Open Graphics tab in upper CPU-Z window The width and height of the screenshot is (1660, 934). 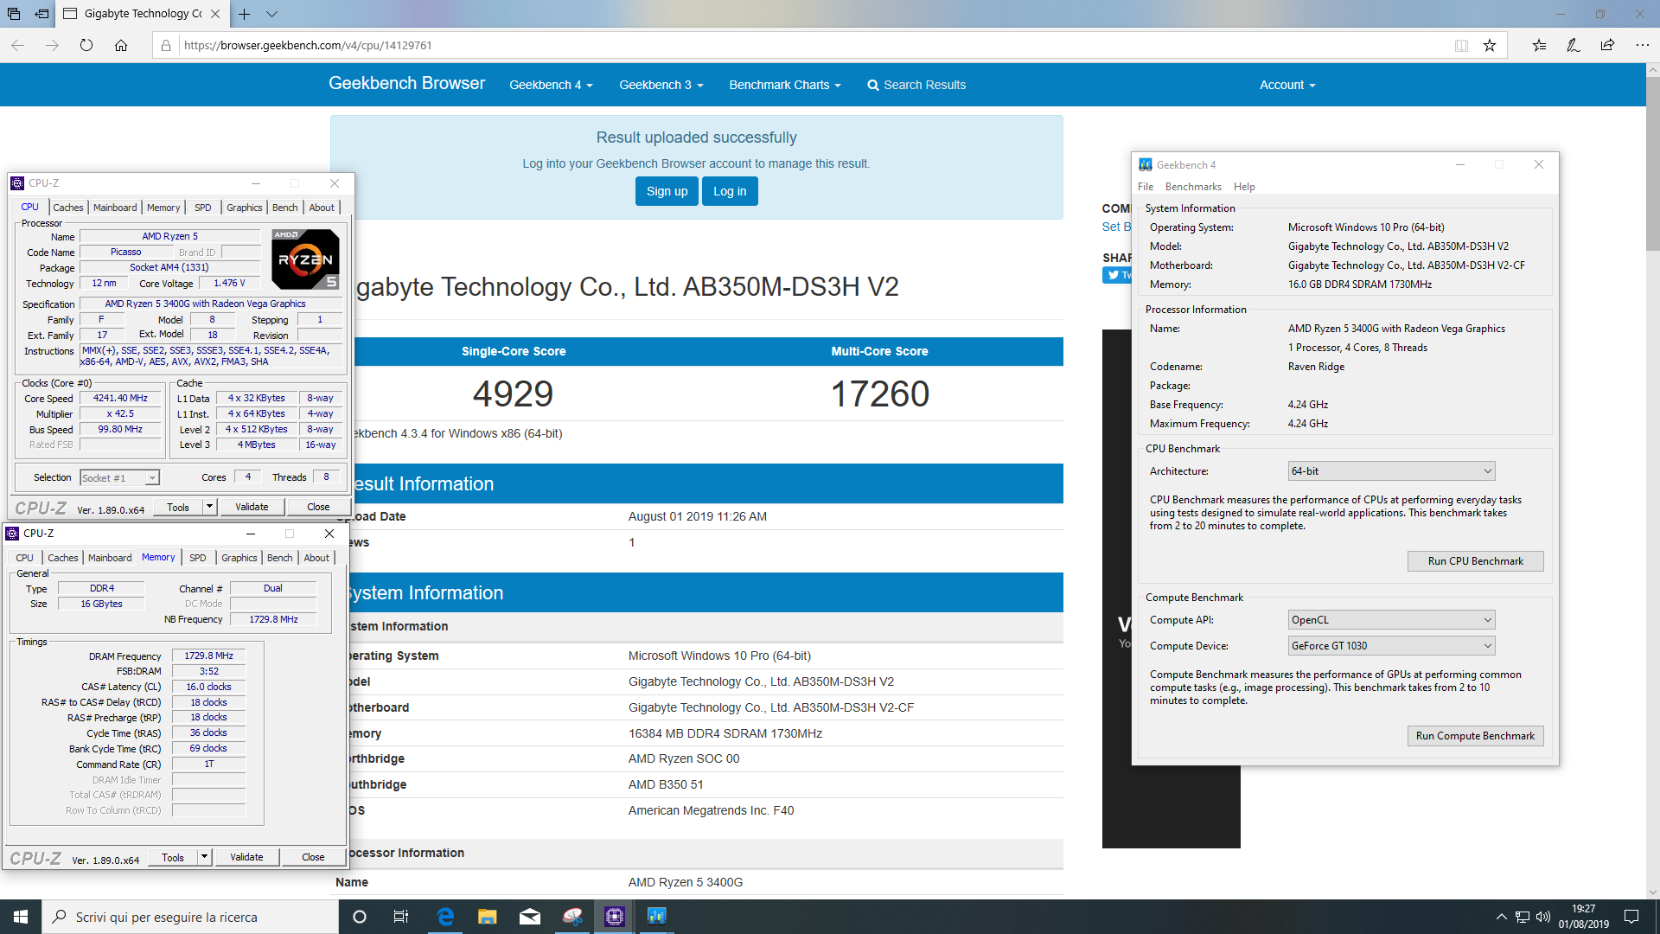(x=245, y=208)
